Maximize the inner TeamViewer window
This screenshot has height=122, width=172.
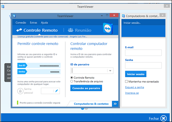[107, 15]
